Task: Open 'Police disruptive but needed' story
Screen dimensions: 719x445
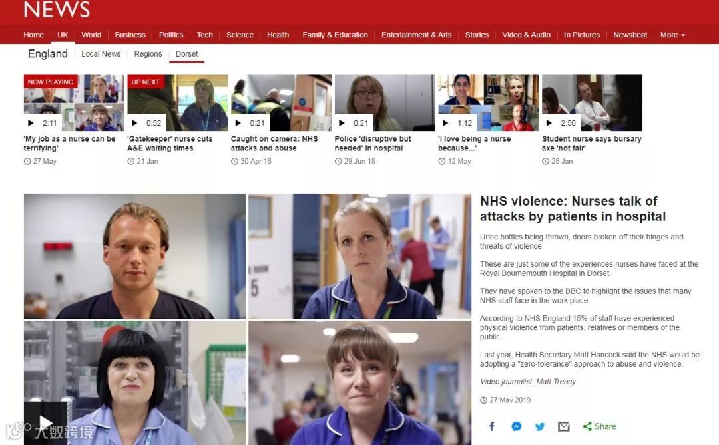Action: 372,144
